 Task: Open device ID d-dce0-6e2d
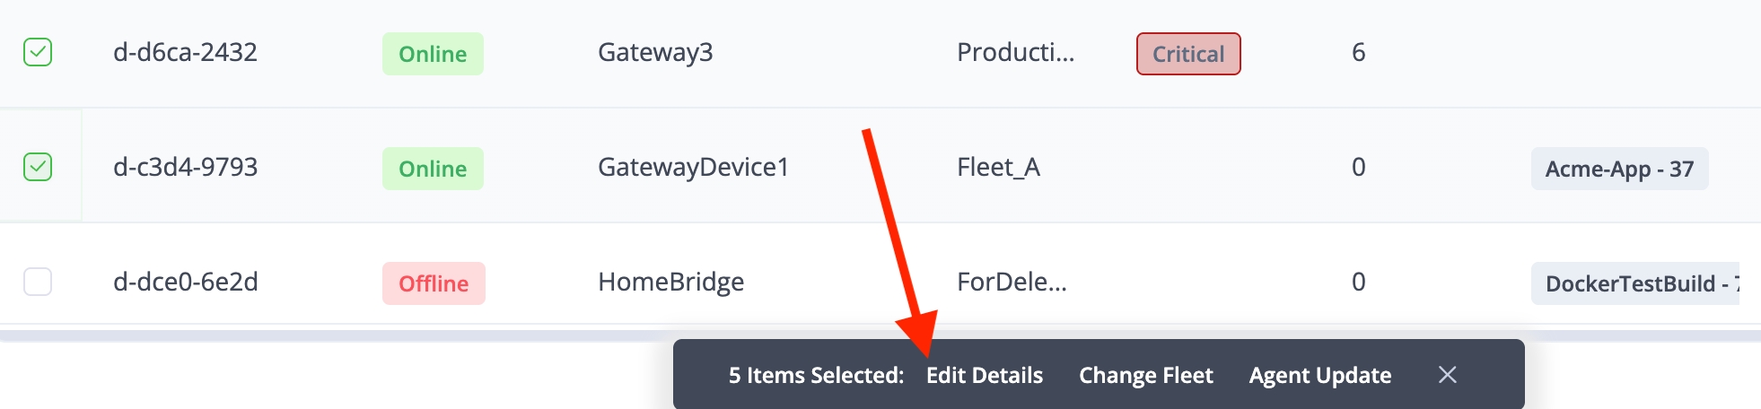(x=185, y=282)
